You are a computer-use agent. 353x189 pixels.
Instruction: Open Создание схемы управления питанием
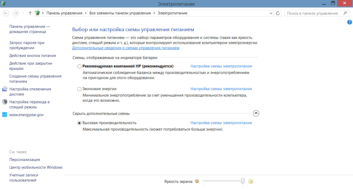[35, 79]
